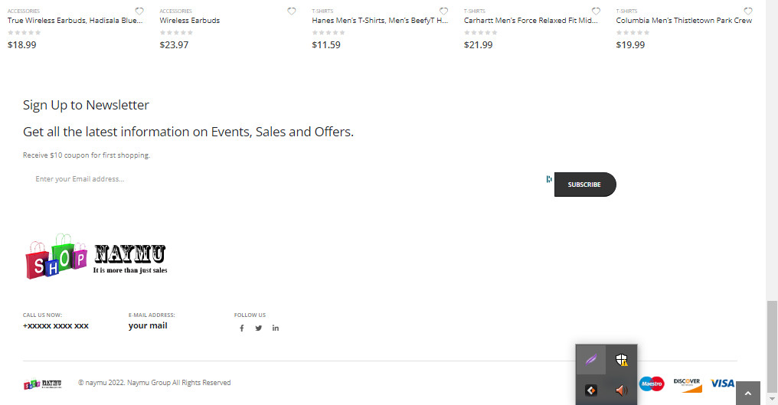Click star rating under Columbia Thistletown
This screenshot has height=405, width=778.
[633, 33]
